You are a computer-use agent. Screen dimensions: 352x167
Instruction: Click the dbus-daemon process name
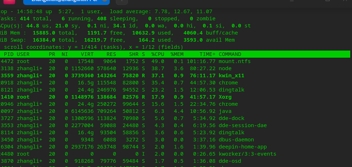click(236, 140)
